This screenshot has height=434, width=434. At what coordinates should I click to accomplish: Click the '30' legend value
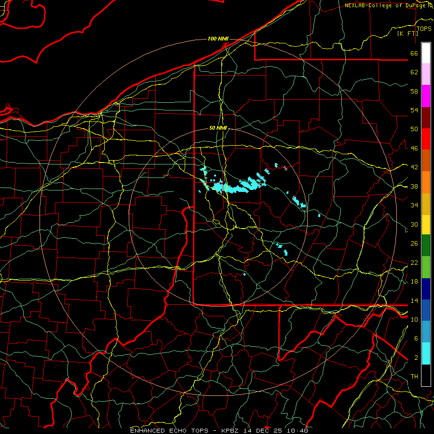click(414, 224)
